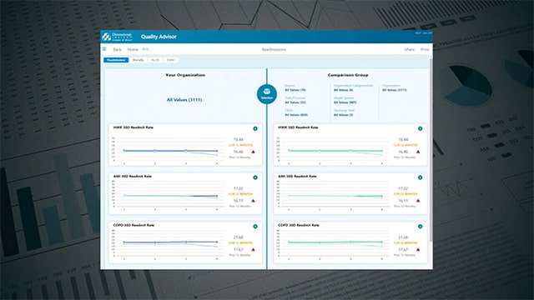This screenshot has height=300, width=534.
Task: Open Your Organization All Values (3111) selector
Action: 184,100
